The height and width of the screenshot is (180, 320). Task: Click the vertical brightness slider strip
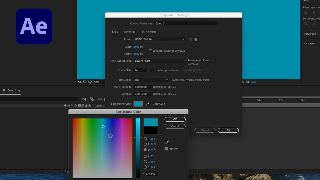click(138, 148)
